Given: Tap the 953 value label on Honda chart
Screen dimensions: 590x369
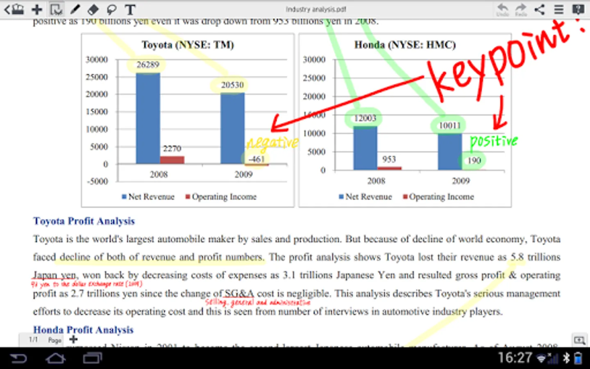Looking at the screenshot, I should click(x=389, y=159).
